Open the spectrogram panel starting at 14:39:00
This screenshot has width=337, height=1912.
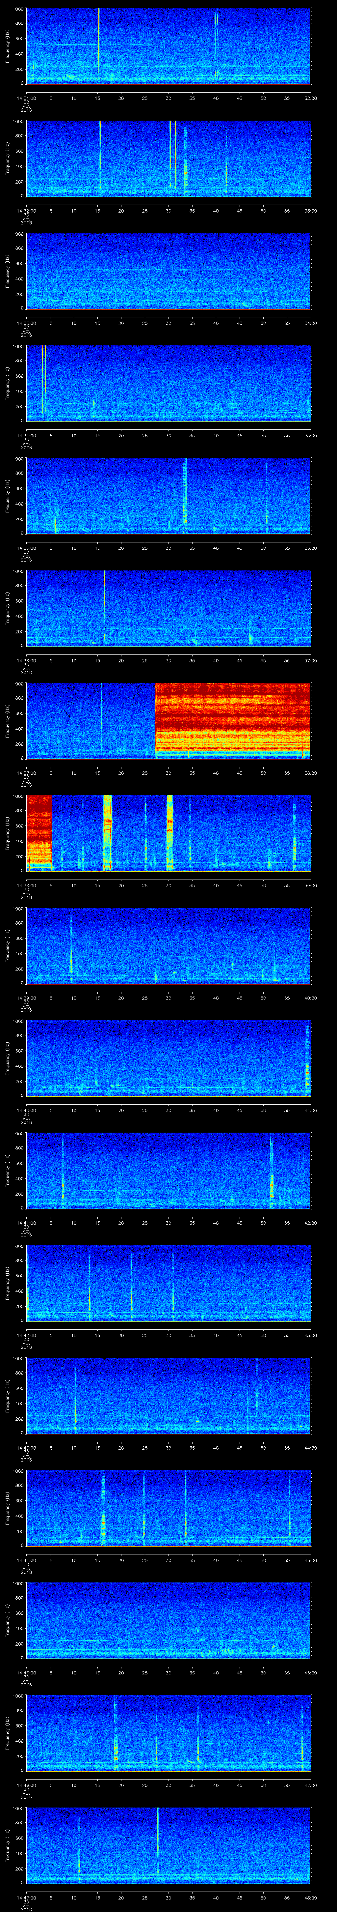pyautogui.click(x=168, y=945)
